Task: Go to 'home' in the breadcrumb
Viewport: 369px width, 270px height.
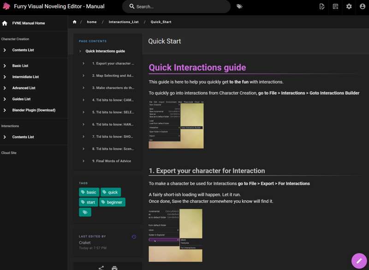Action: (x=92, y=22)
